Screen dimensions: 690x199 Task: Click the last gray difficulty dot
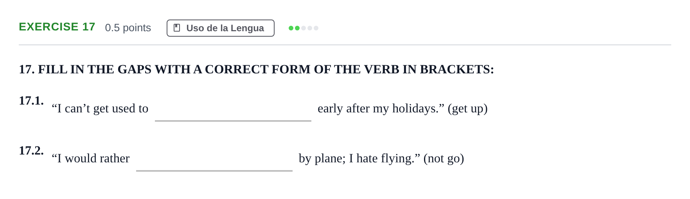pos(316,28)
